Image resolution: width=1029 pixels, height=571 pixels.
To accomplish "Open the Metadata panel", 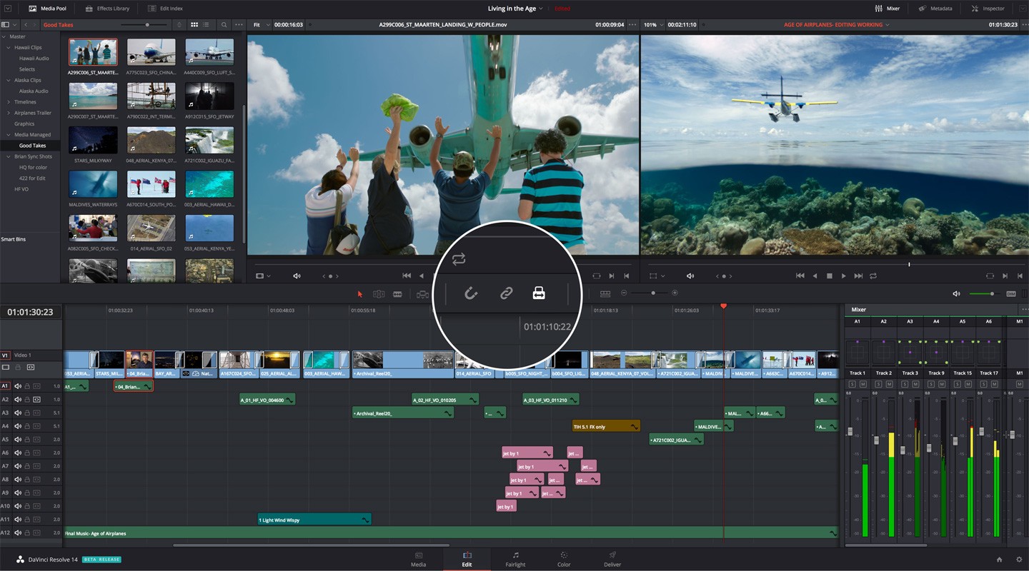I will pos(935,9).
